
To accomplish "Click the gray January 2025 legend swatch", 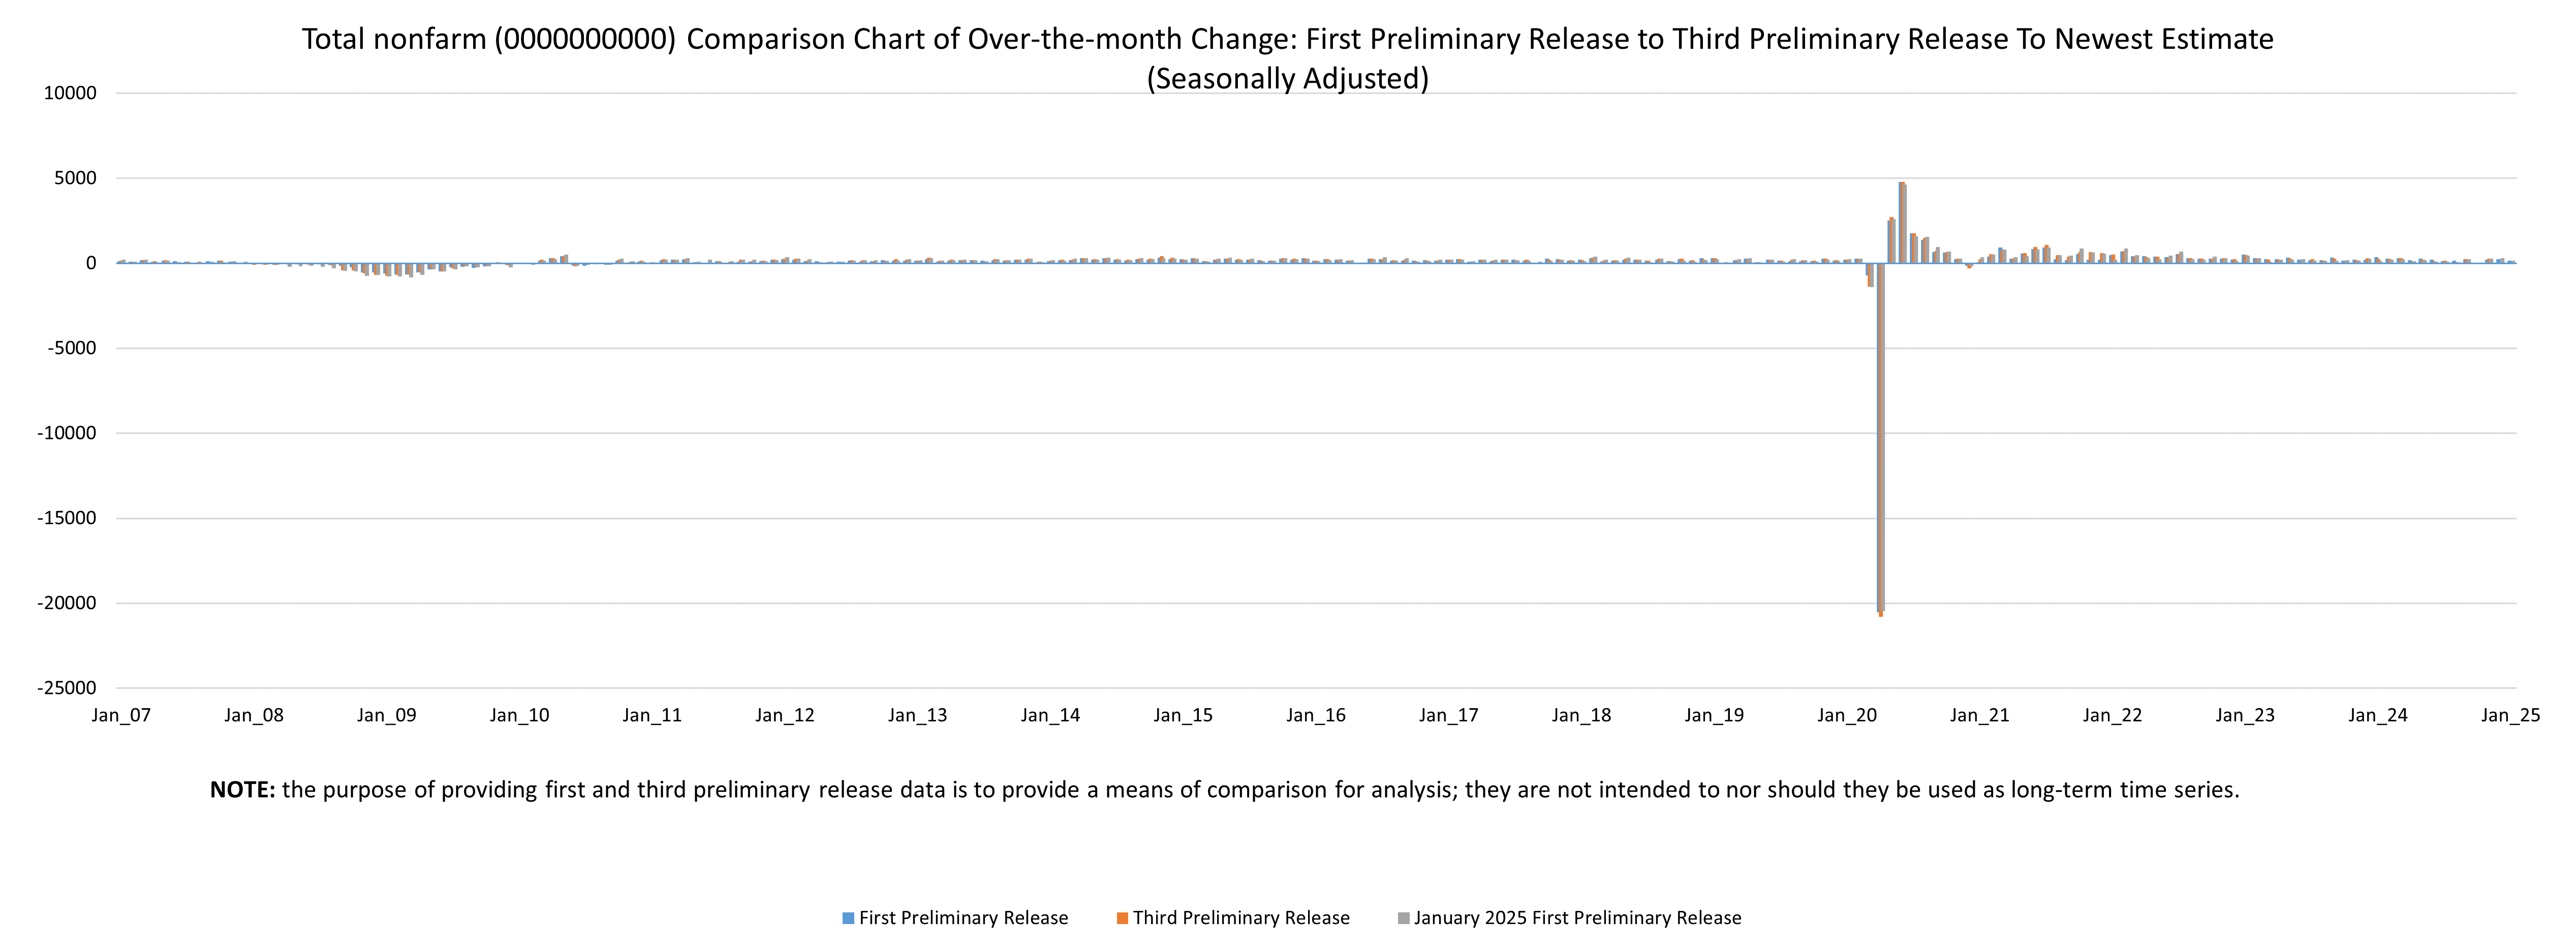I will (x=1403, y=918).
